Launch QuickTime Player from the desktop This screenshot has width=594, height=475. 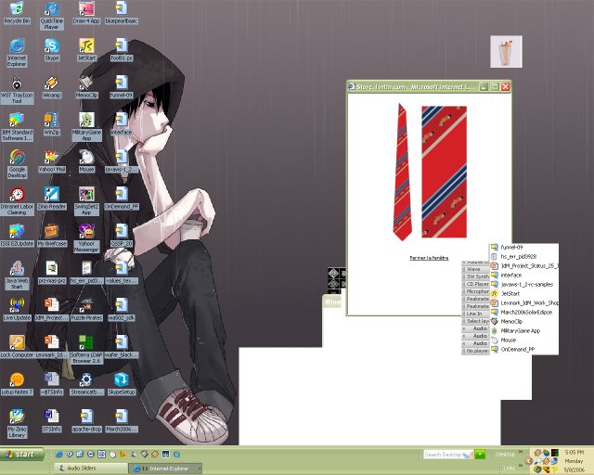tap(52, 15)
